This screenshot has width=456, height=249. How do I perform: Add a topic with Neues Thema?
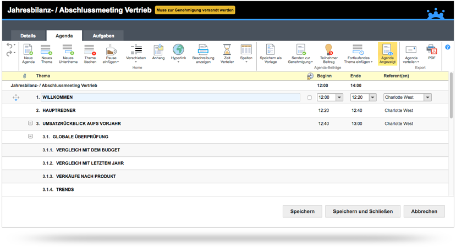pyautogui.click(x=47, y=54)
